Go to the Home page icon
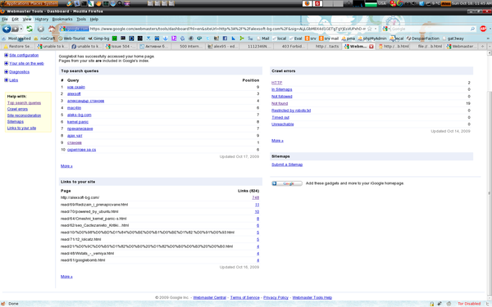 pyautogui.click(x=52, y=29)
